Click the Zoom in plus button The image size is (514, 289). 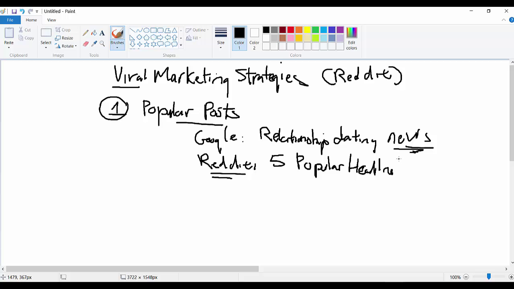[511, 277]
